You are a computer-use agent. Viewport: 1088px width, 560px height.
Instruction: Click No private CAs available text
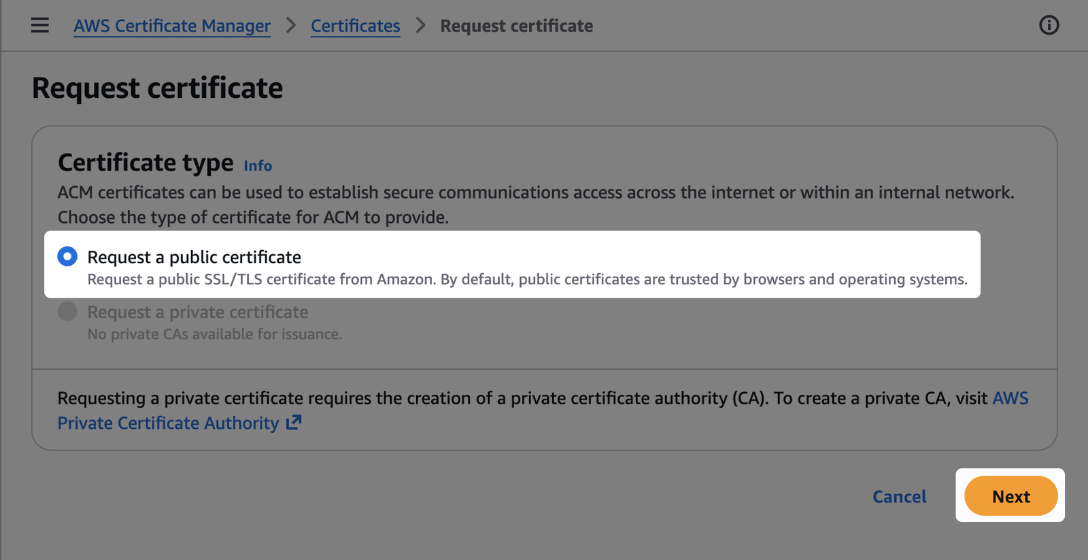click(x=215, y=334)
